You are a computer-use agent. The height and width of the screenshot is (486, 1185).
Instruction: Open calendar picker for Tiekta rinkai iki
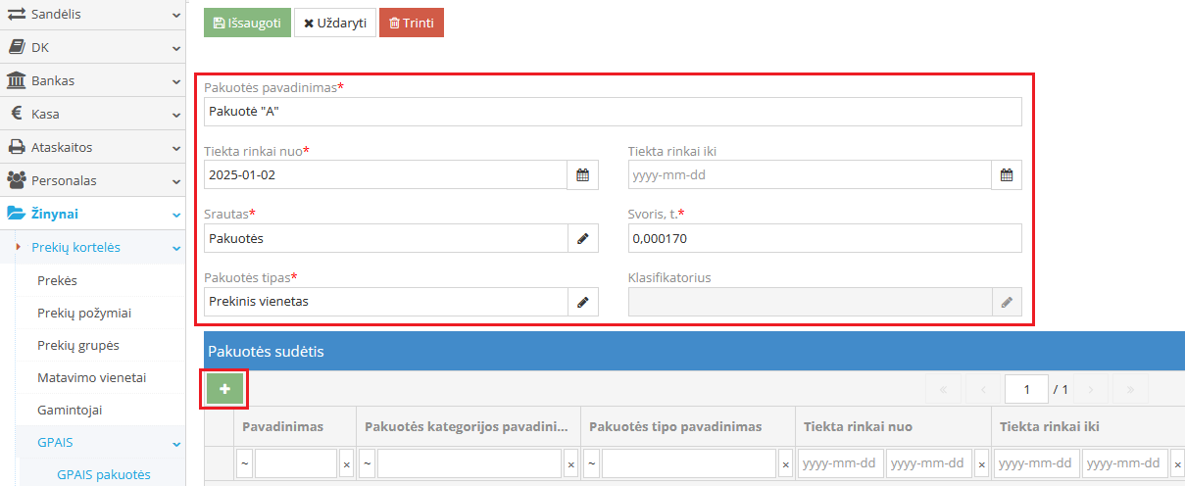point(1006,175)
